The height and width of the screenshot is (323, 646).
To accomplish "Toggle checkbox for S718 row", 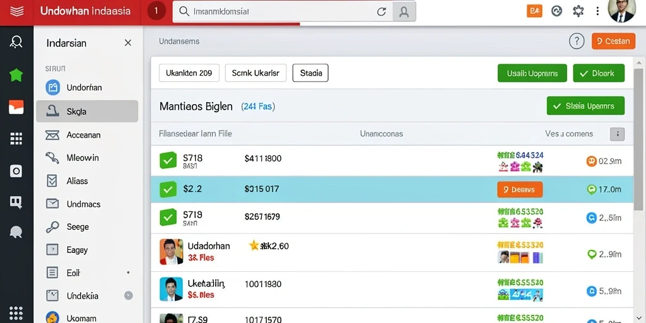I will point(168,161).
